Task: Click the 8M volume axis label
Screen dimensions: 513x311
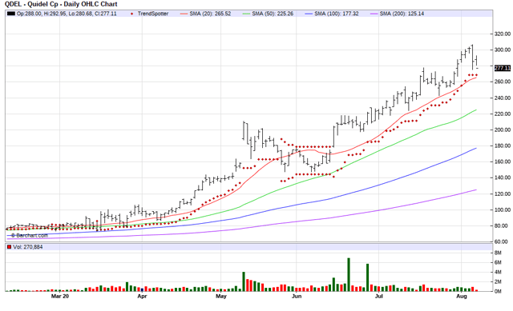Action: [498, 253]
